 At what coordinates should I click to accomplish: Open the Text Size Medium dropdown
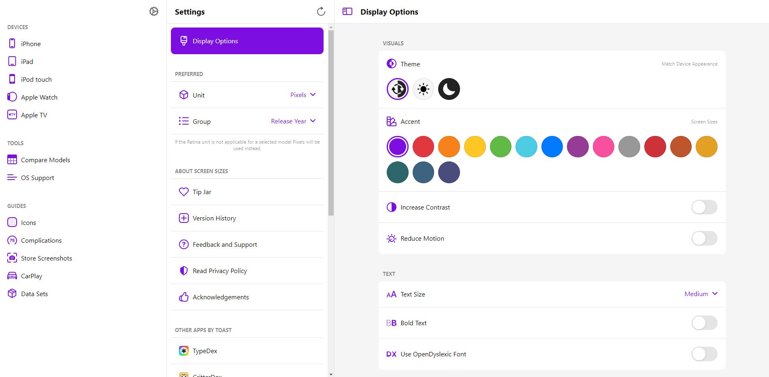(x=701, y=294)
